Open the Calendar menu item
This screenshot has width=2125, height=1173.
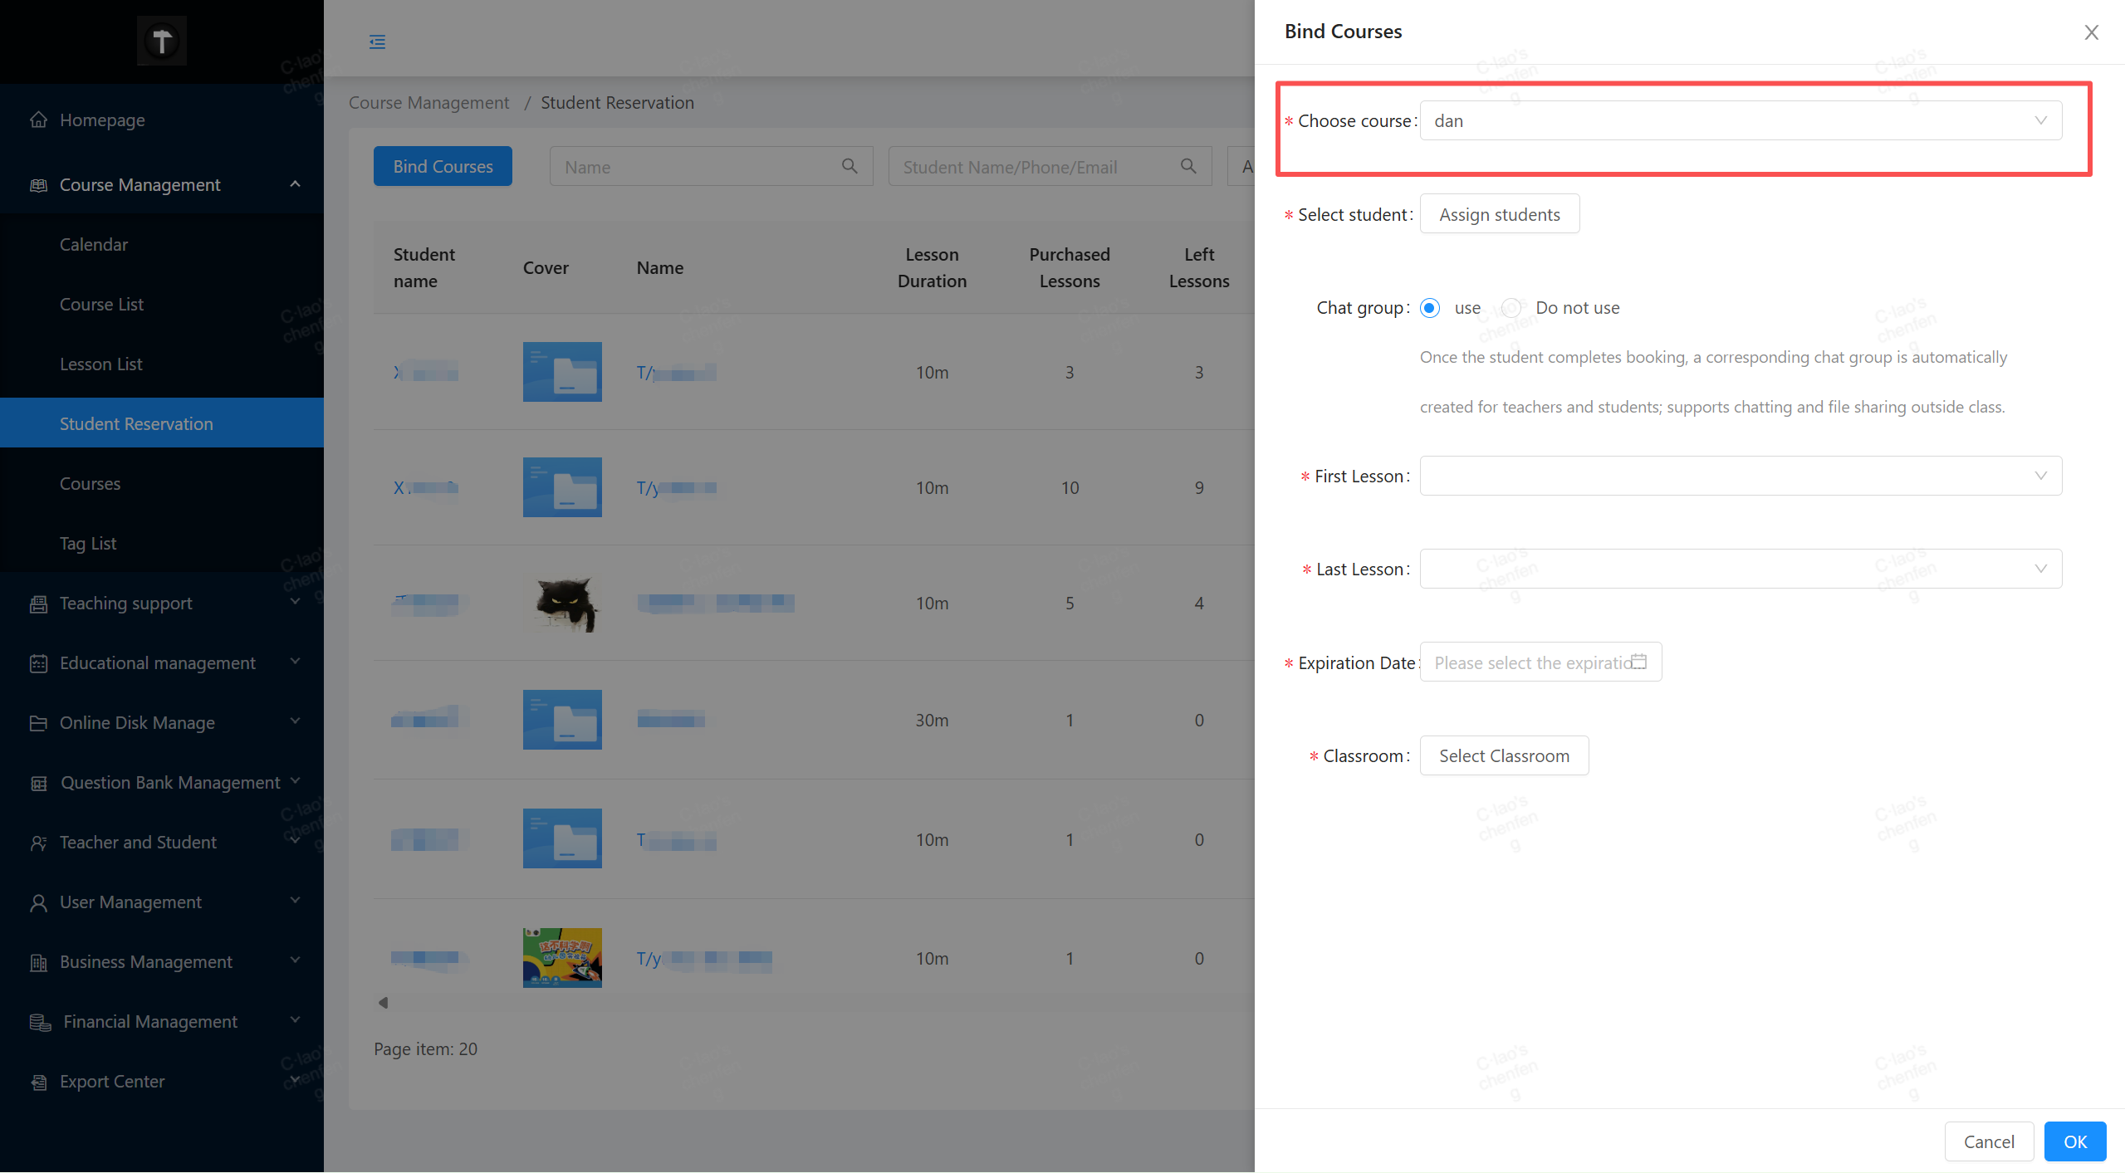tap(94, 245)
